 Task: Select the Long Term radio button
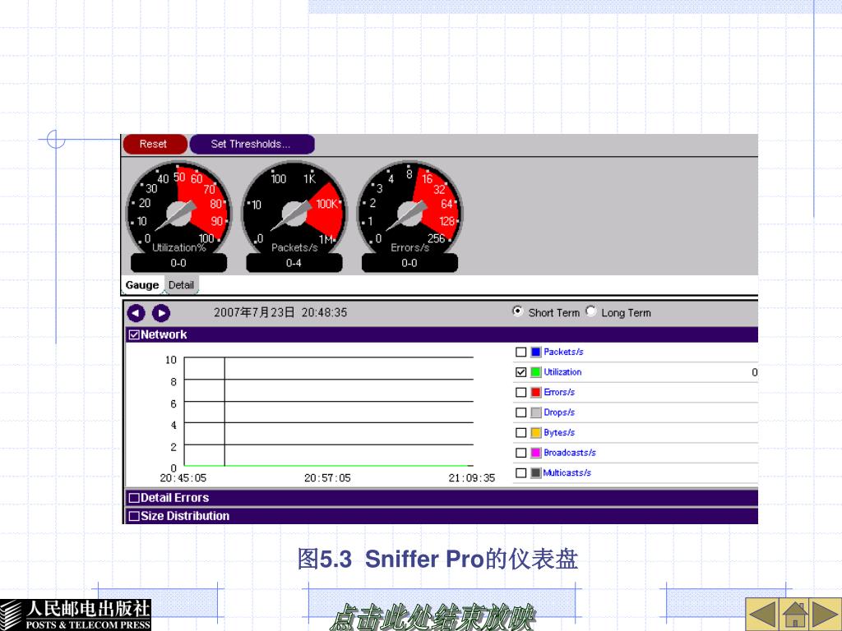tap(590, 311)
